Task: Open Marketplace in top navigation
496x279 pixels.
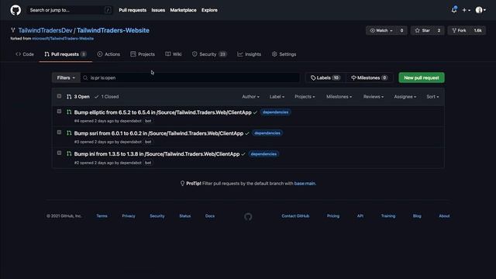Action: click(x=183, y=10)
